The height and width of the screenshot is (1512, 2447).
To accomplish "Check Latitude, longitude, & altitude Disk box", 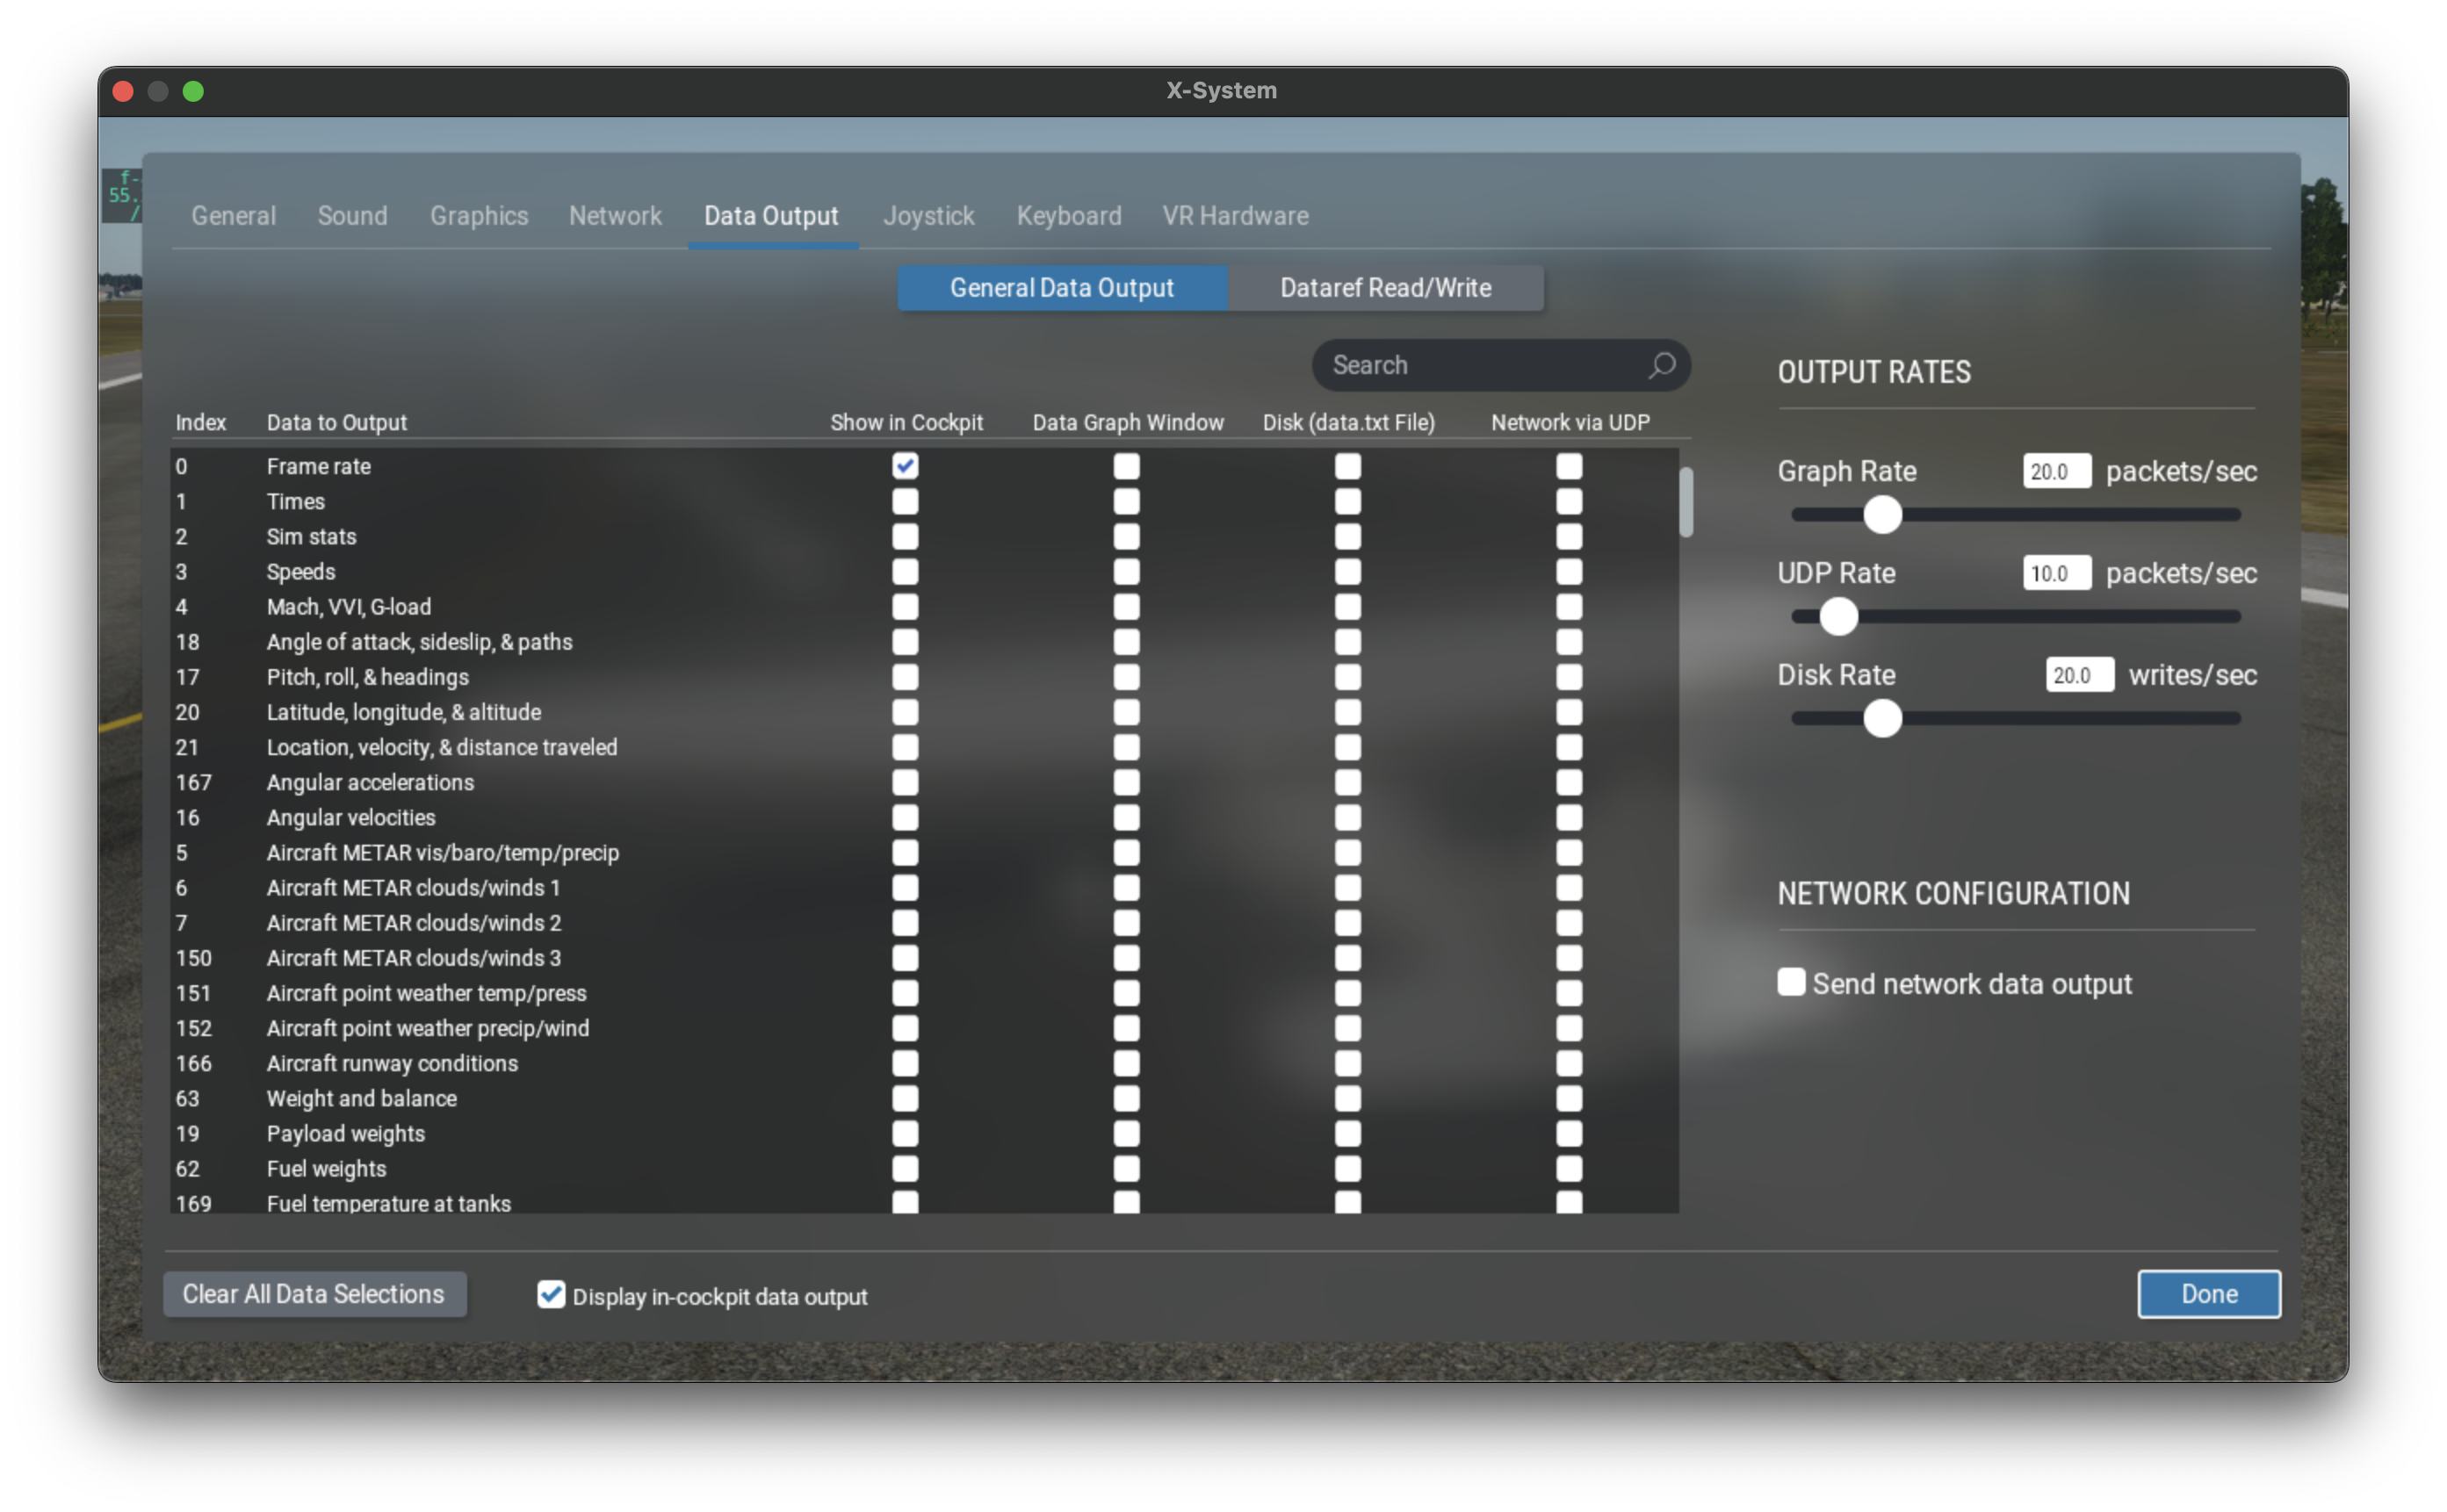I will tap(1347, 712).
